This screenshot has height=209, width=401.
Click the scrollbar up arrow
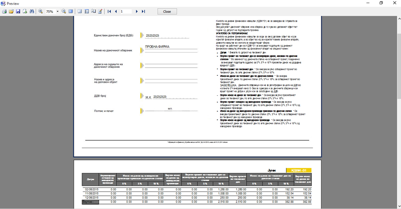399,19
